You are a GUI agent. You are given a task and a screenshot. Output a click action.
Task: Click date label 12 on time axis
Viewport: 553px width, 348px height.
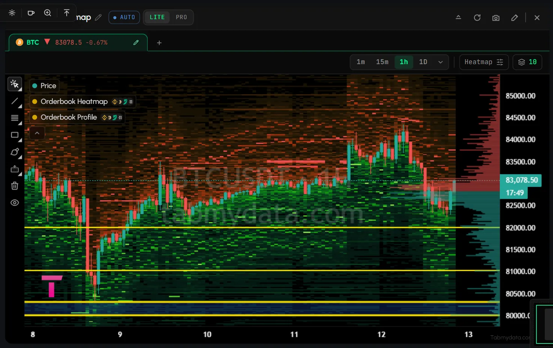point(381,334)
